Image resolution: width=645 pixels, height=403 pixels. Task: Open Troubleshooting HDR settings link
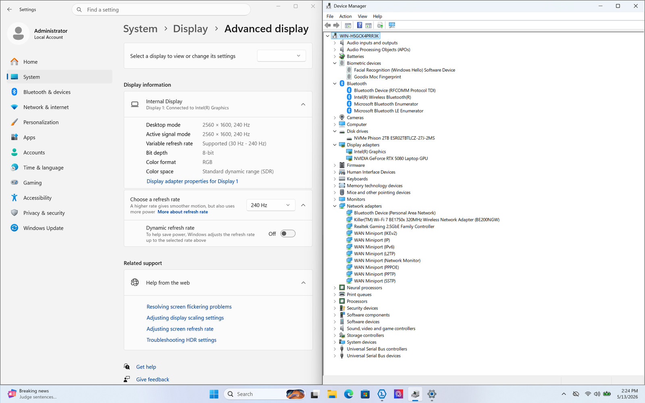181,340
